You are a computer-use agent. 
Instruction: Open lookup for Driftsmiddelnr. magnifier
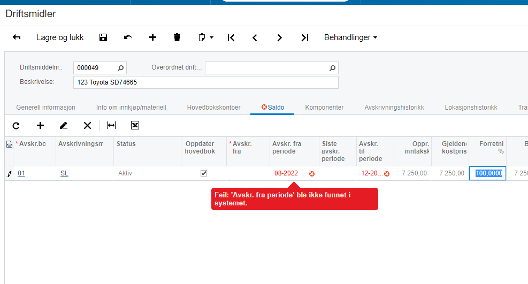tap(120, 68)
